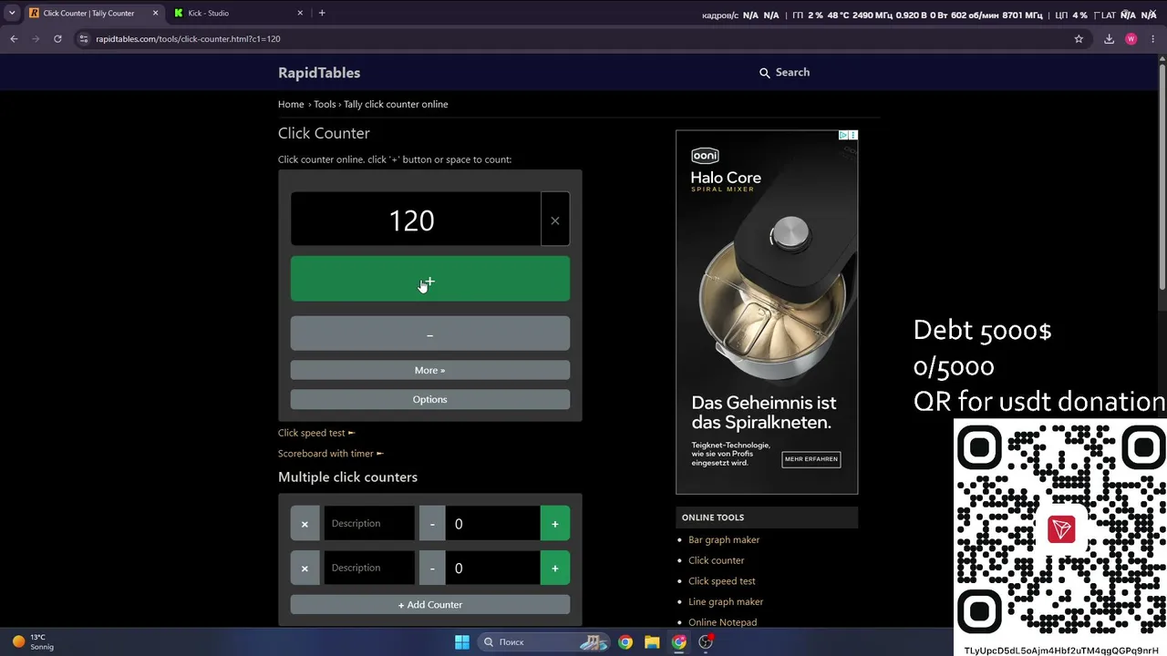Click the + Add Counter button
Image resolution: width=1167 pixels, height=656 pixels.
429,605
